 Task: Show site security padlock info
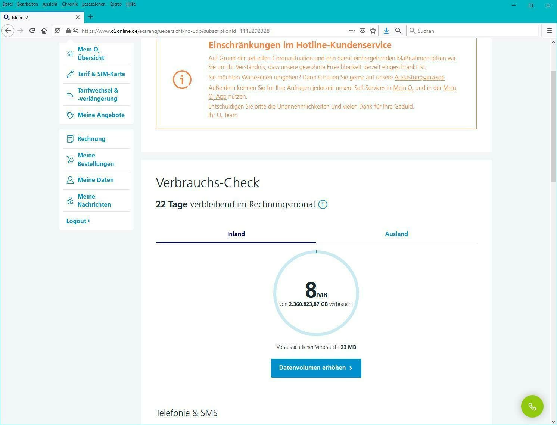(x=68, y=31)
